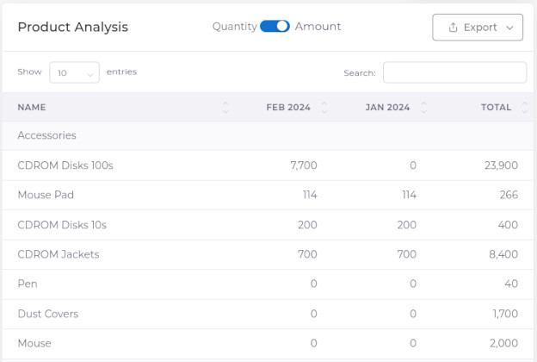
Task: Select the Pen row name
Action: point(28,284)
